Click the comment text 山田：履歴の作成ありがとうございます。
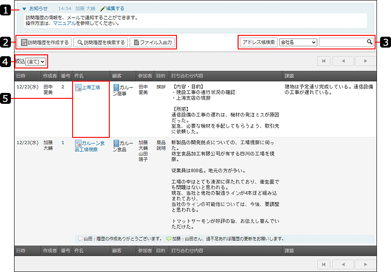This screenshot has height=272, width=391. click(x=122, y=239)
